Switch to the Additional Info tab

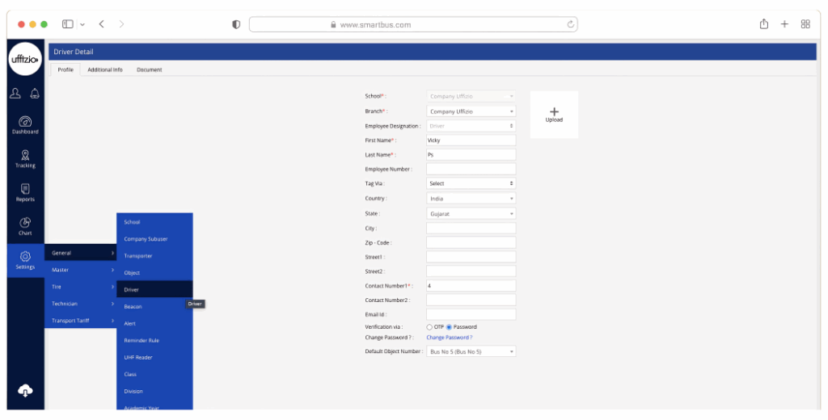105,69
